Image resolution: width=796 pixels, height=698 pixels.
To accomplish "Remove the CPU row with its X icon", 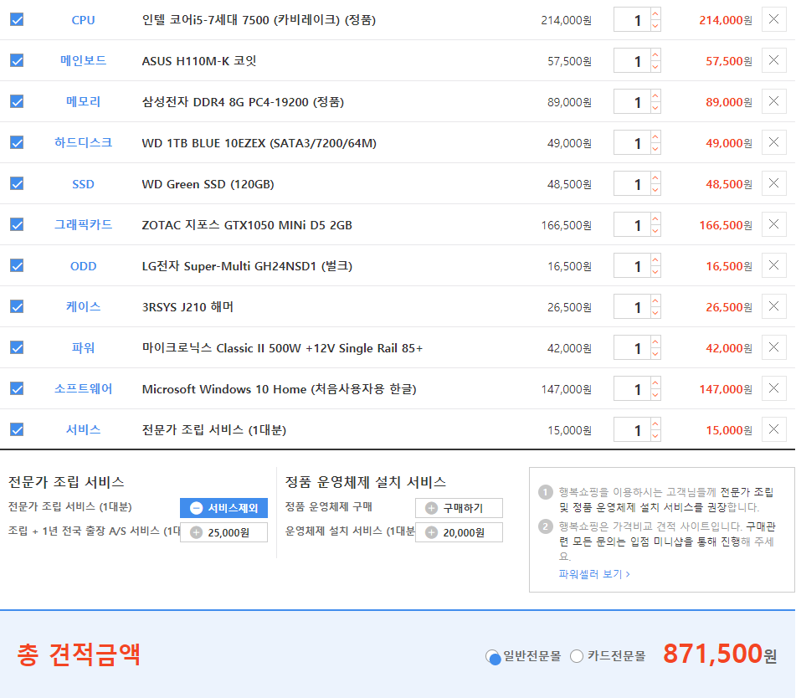I will tap(773, 19).
